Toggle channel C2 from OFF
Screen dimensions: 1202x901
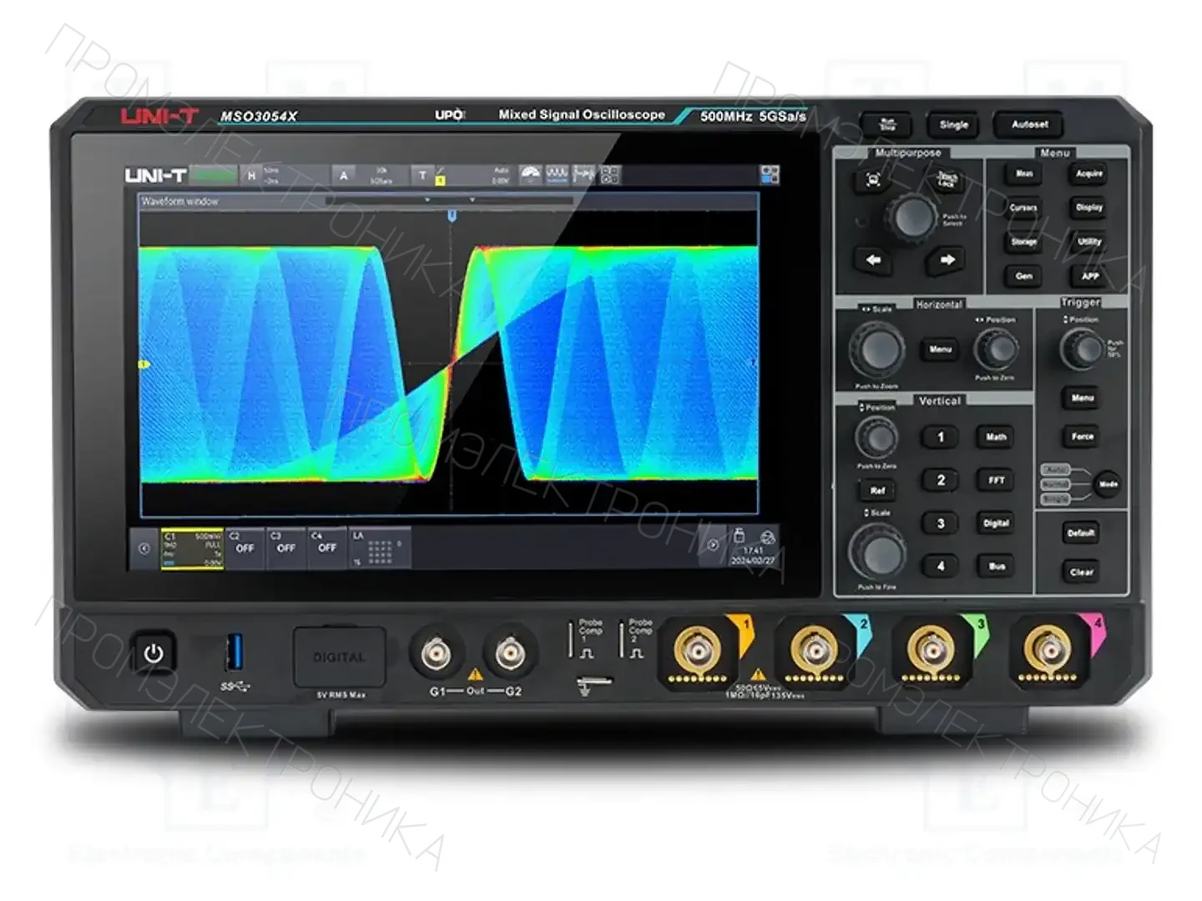(245, 548)
